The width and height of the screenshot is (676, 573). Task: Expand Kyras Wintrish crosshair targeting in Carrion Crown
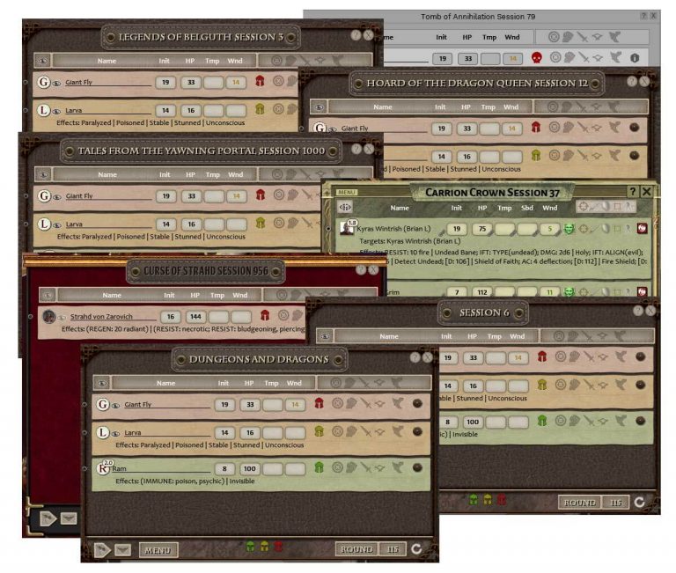584,229
